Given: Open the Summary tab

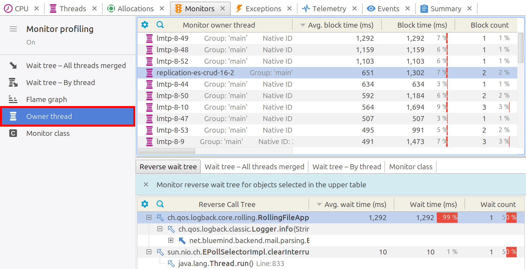Looking at the screenshot, I should [x=441, y=9].
